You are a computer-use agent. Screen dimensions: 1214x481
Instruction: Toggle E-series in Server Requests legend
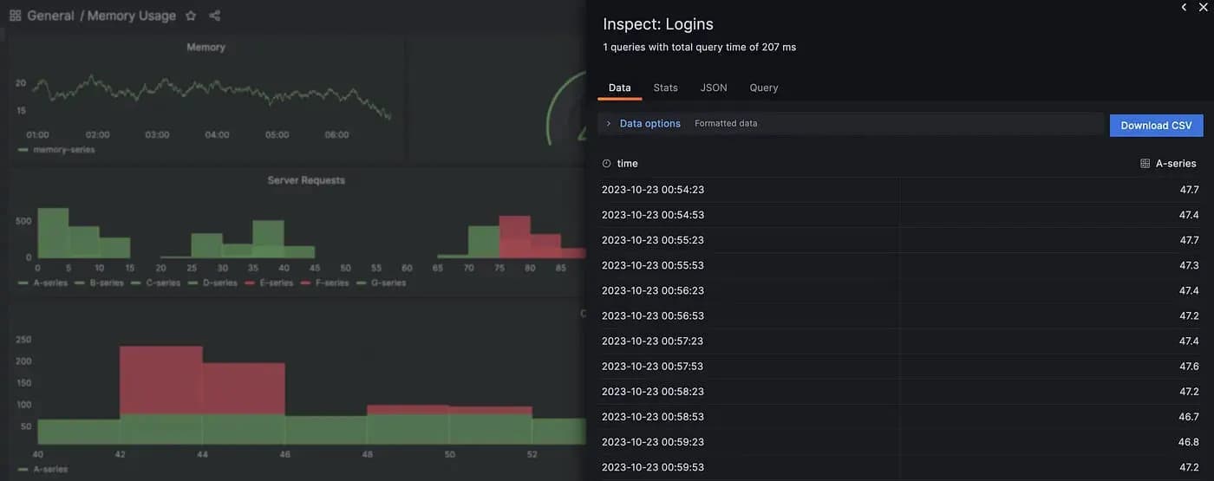pos(268,283)
